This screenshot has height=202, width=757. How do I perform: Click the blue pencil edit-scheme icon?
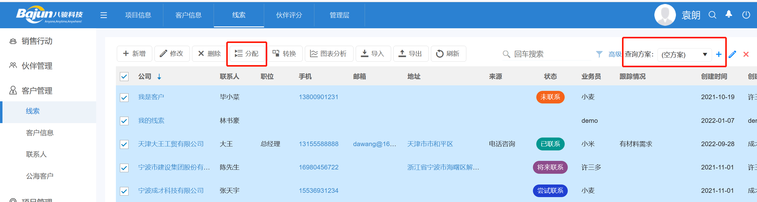point(732,54)
